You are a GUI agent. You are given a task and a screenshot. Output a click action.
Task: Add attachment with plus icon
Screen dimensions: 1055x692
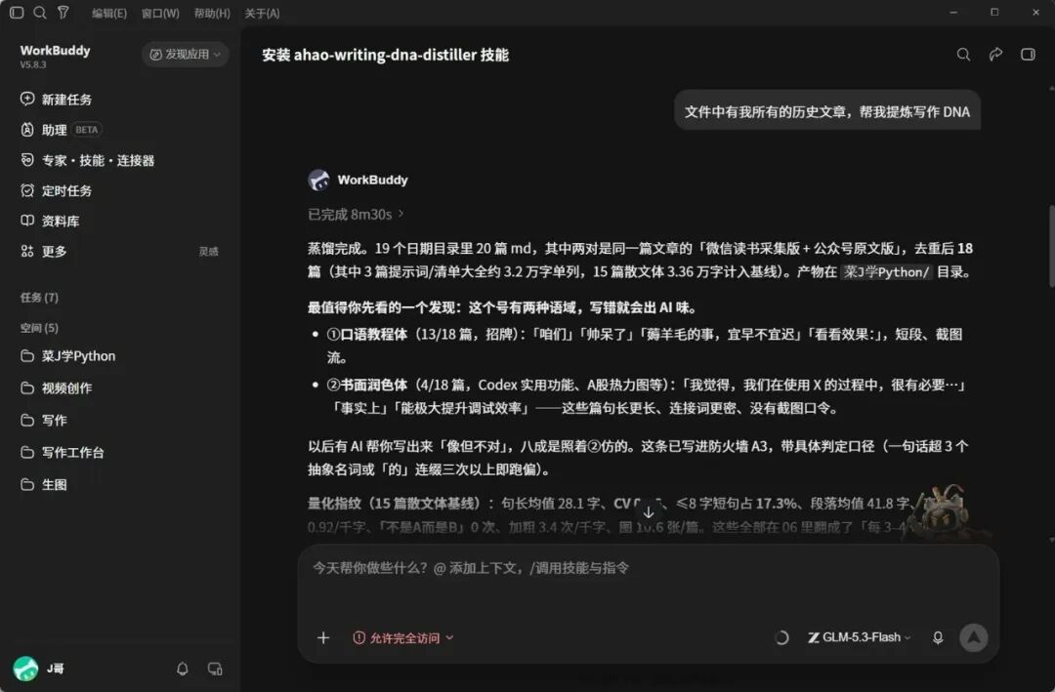(323, 637)
